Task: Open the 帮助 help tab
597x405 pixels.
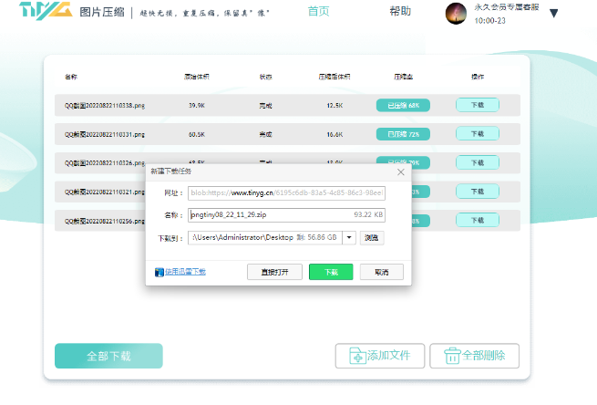Action: [400, 12]
